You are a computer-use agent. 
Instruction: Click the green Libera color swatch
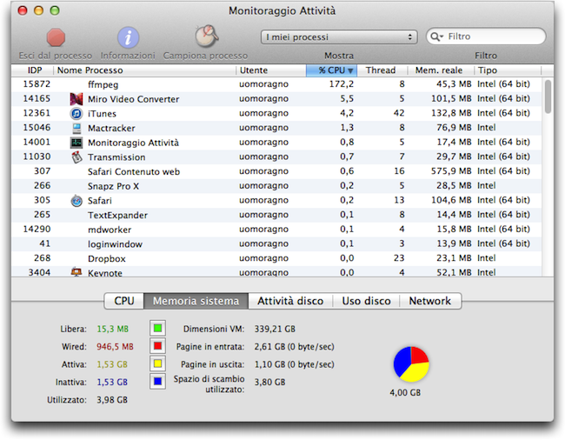click(x=157, y=329)
